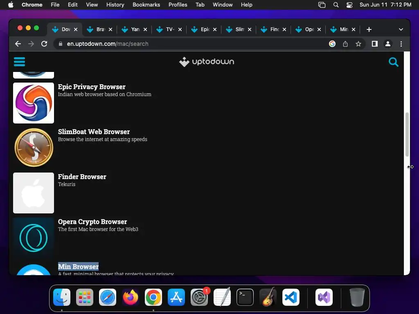The height and width of the screenshot is (314, 419).
Task: Click the address bar URL field
Action: [192, 44]
